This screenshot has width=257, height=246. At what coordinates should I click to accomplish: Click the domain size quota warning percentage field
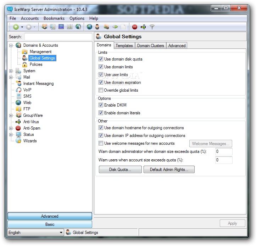pos(224,151)
